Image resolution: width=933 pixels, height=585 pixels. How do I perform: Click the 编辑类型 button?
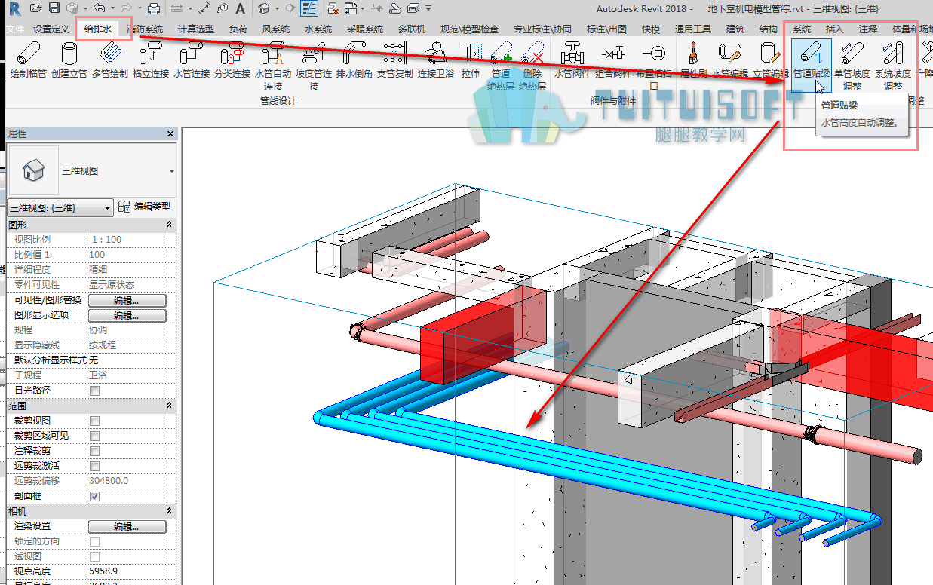click(x=145, y=207)
